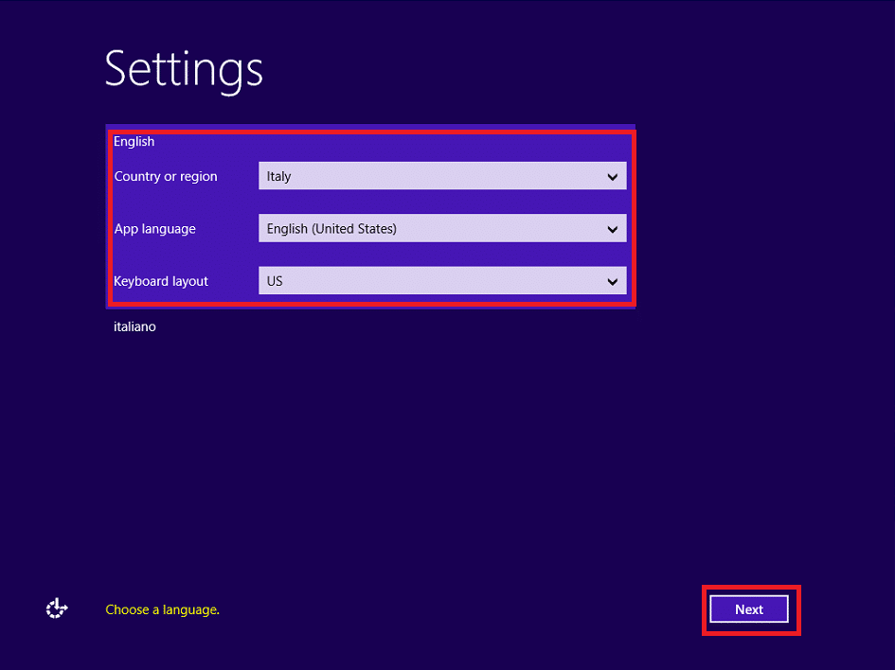895x670 pixels.
Task: Open the Ease of Access icon
Action: click(57, 609)
